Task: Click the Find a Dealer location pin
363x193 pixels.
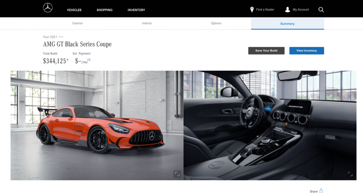Action: (x=252, y=9)
